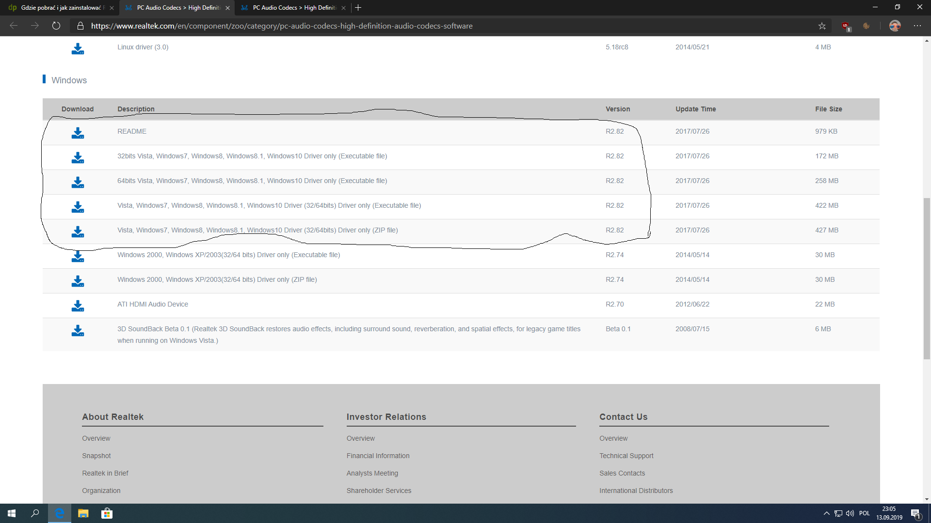Open Shareholder Services link
The height and width of the screenshot is (523, 931).
click(x=379, y=491)
